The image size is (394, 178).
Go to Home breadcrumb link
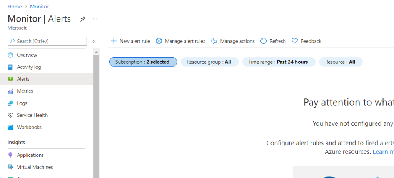pyautogui.click(x=15, y=7)
